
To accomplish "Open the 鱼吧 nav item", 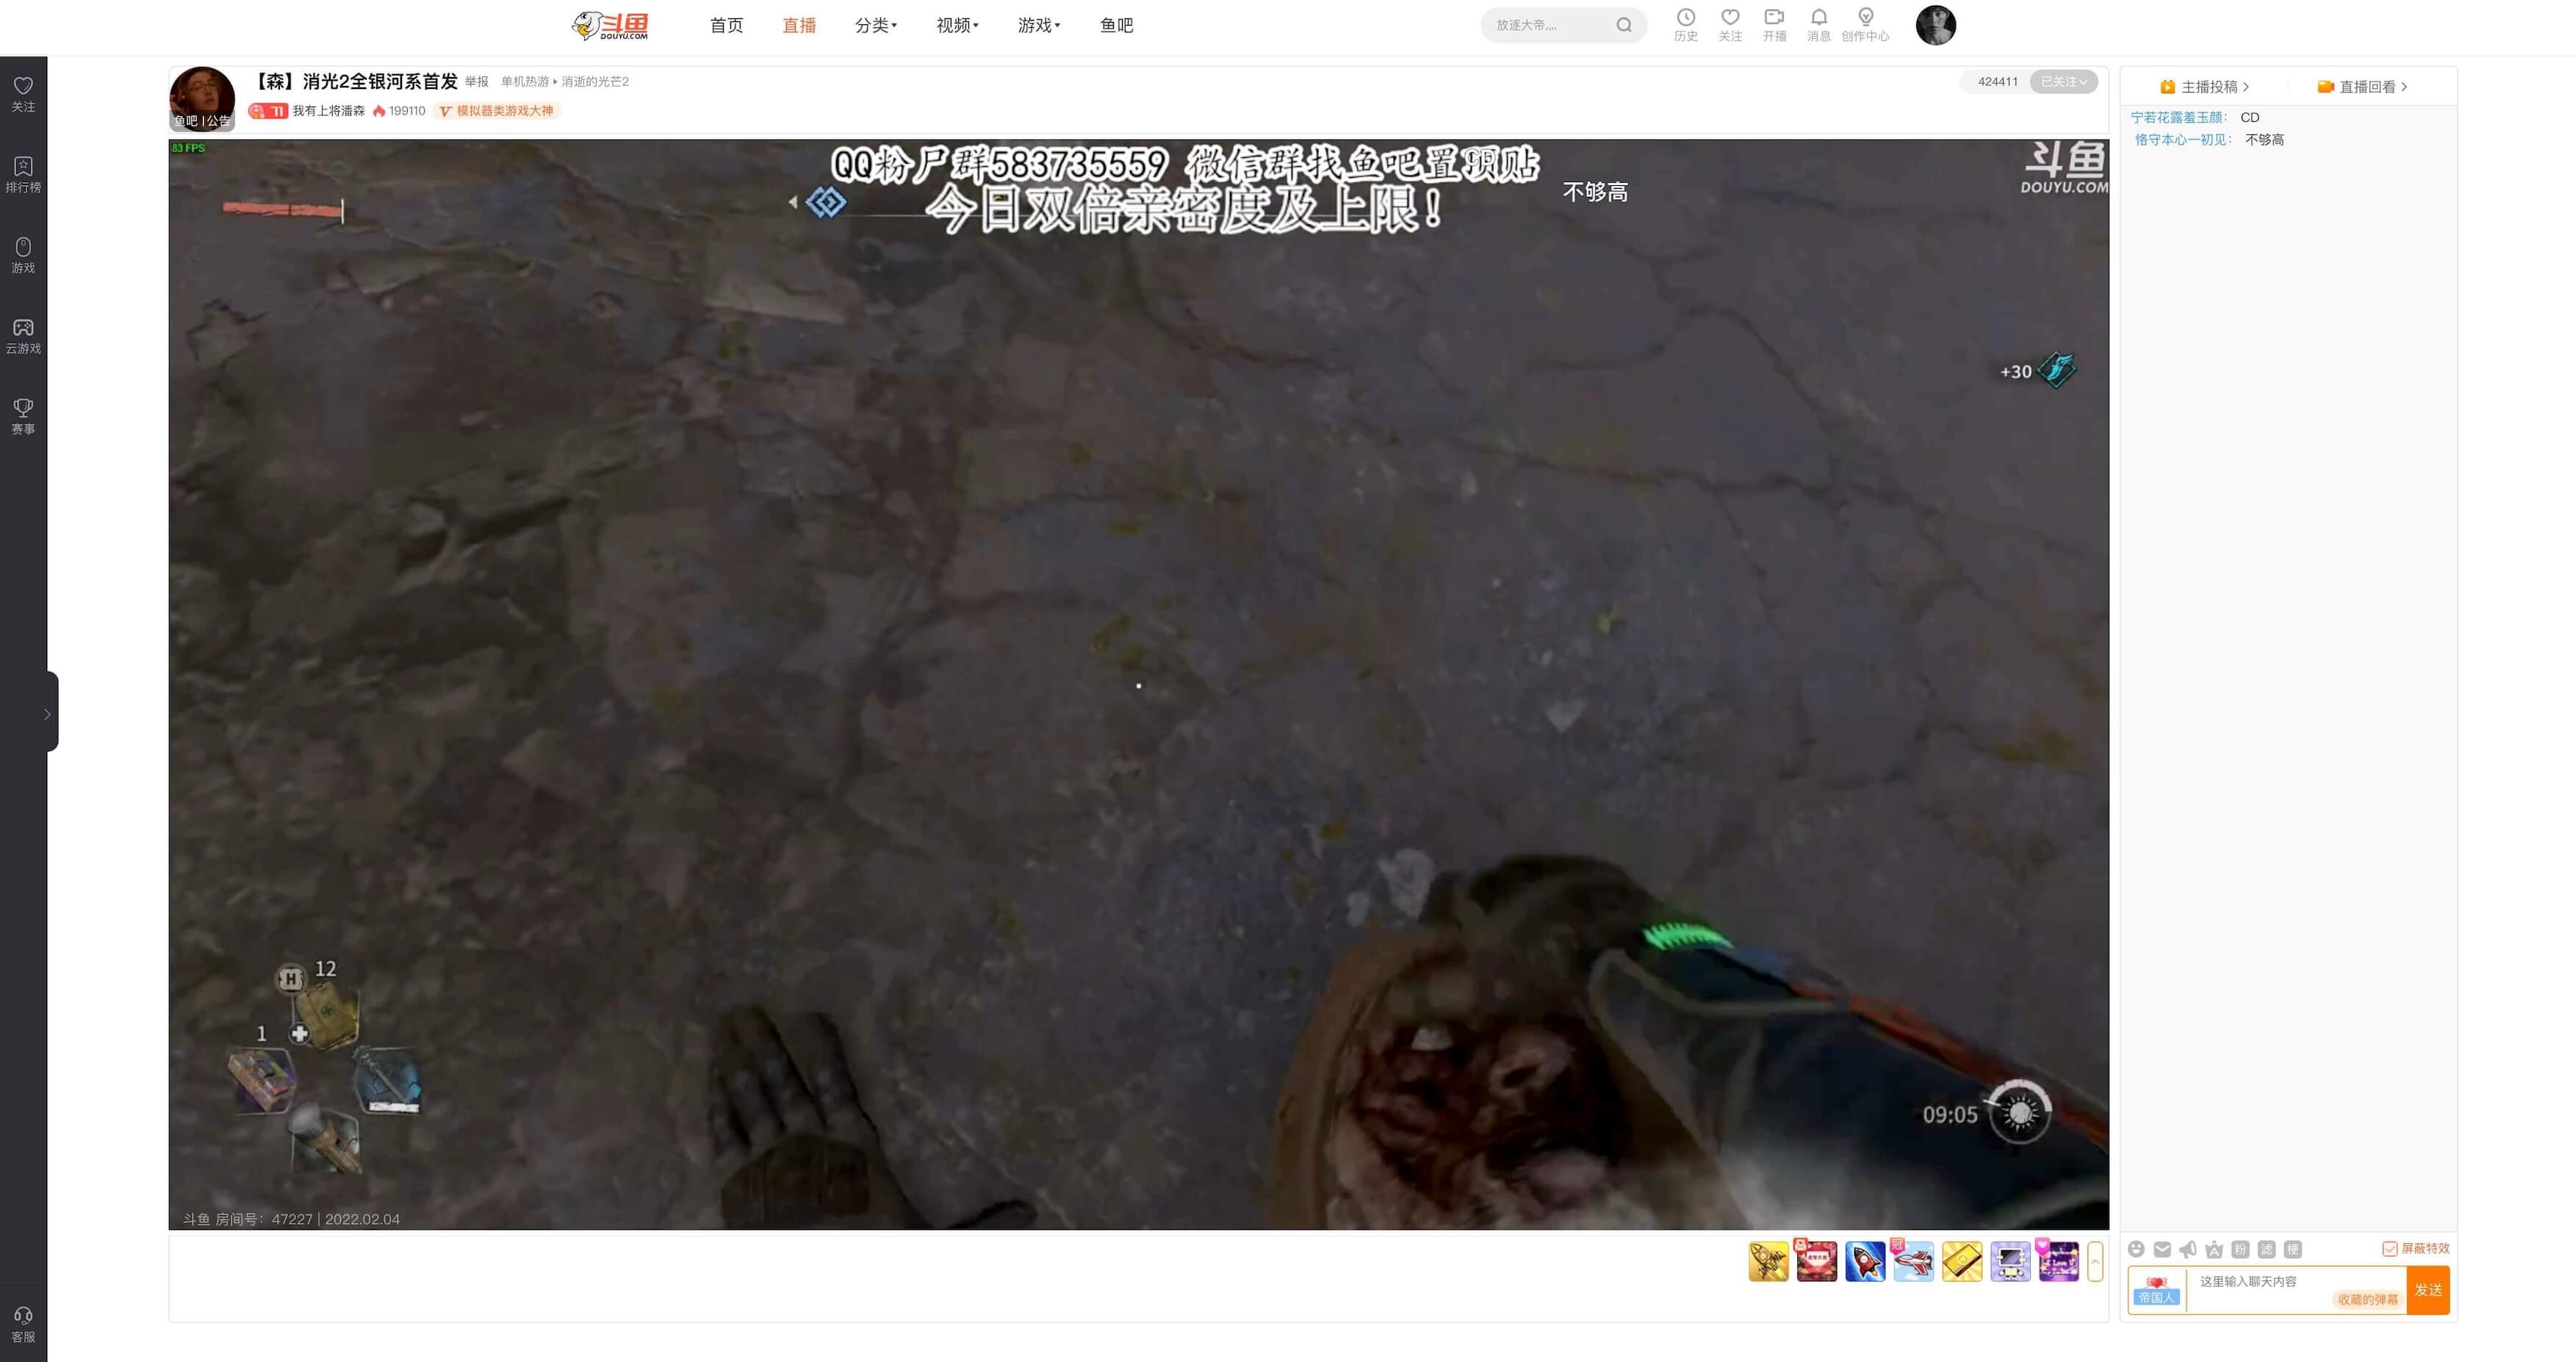I will click(1116, 25).
